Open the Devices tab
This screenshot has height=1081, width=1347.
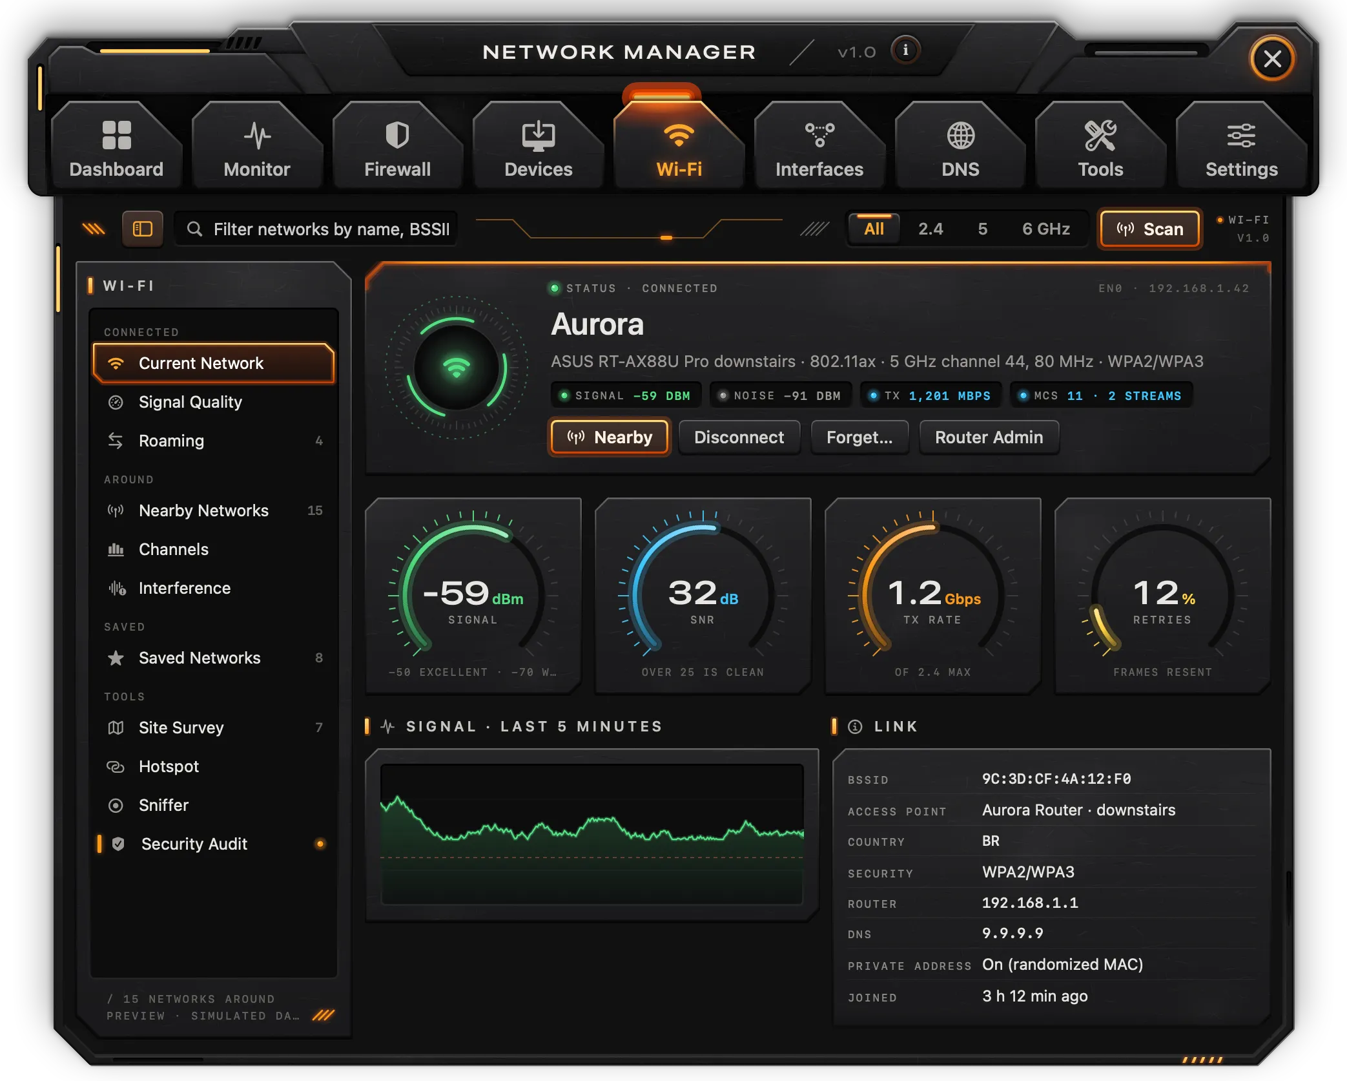click(539, 147)
